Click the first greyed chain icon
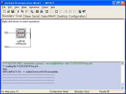 66,11
